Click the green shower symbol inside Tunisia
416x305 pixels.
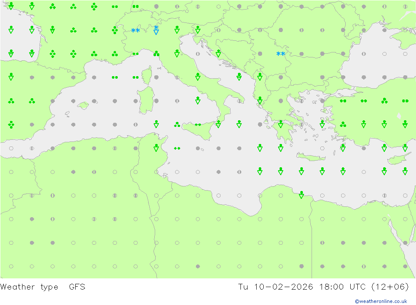click(156, 148)
